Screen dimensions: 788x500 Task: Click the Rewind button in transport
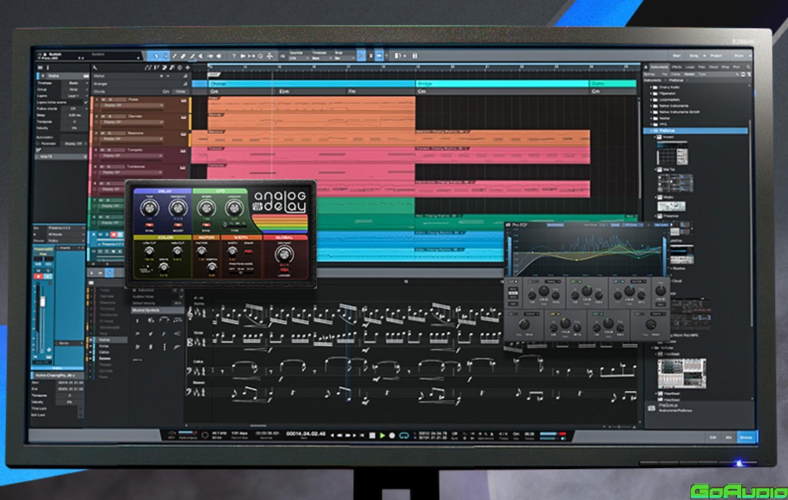click(339, 435)
